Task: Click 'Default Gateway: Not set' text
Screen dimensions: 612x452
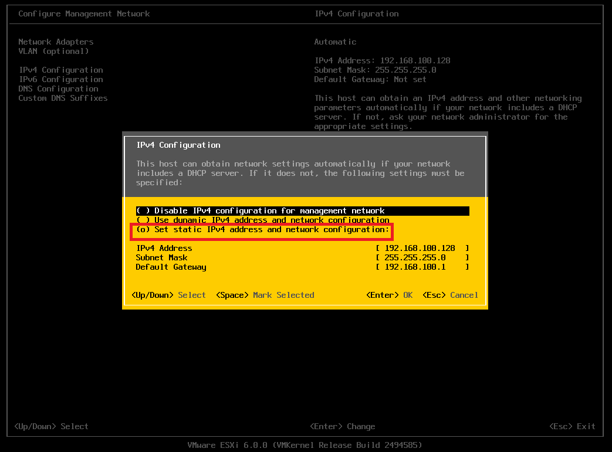Action: [370, 79]
